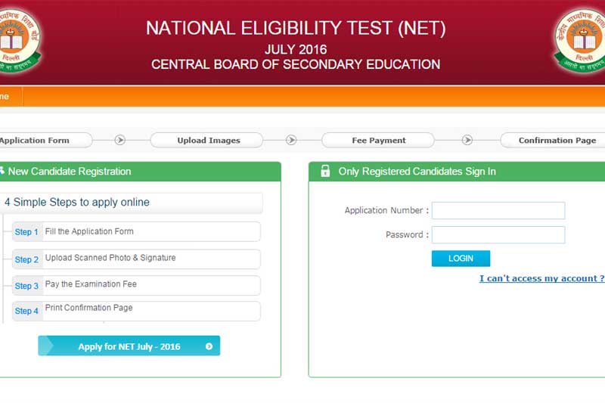The height and width of the screenshot is (403, 605).
Task: Open the Fee Payment step tab
Action: (x=378, y=140)
